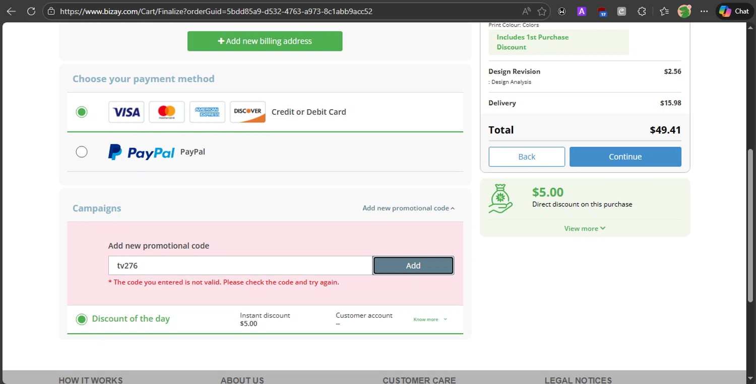Open browser Settings and more menu
The width and height of the screenshot is (756, 384).
[704, 11]
